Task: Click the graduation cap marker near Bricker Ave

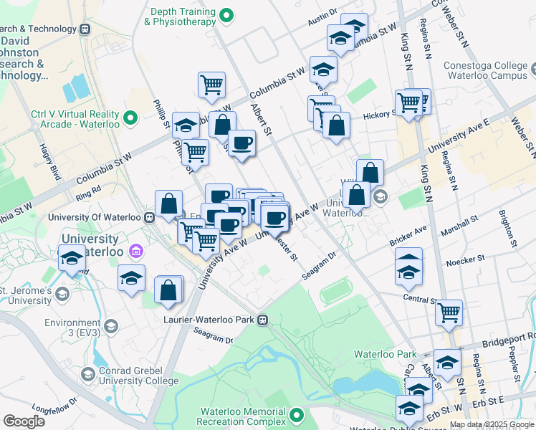Action: tap(408, 274)
